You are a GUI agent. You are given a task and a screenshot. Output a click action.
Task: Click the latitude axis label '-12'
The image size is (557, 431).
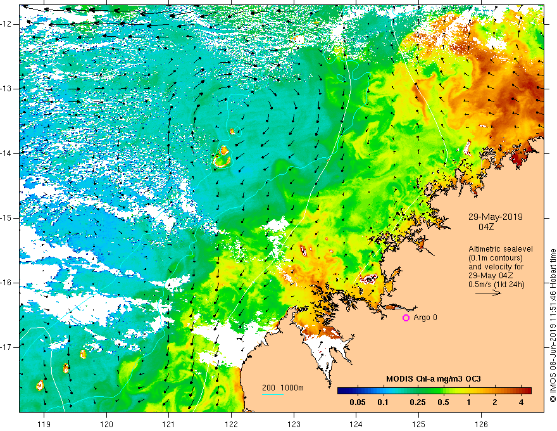click(7, 24)
